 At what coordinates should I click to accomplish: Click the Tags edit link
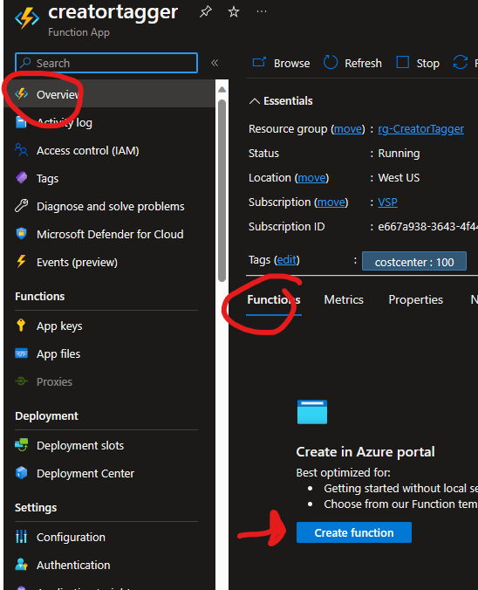coord(287,259)
